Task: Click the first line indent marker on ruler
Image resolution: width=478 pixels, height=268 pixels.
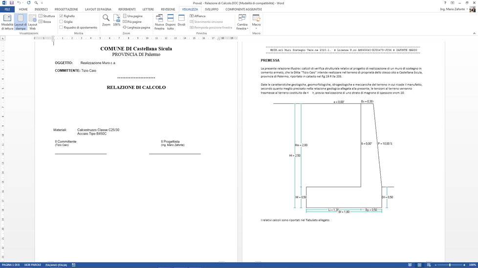Action: [x=53, y=37]
